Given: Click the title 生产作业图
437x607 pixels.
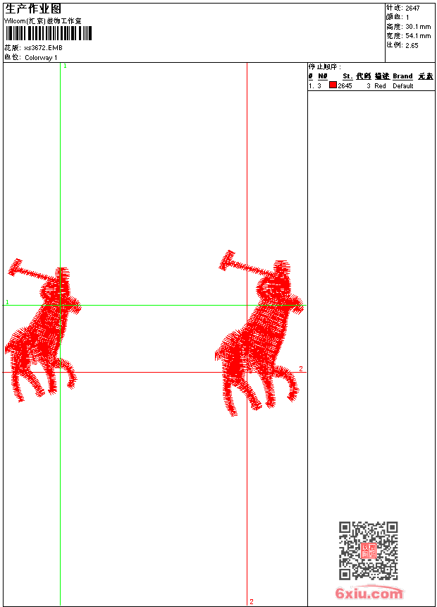Looking at the screenshot, I should pyautogui.click(x=33, y=9).
